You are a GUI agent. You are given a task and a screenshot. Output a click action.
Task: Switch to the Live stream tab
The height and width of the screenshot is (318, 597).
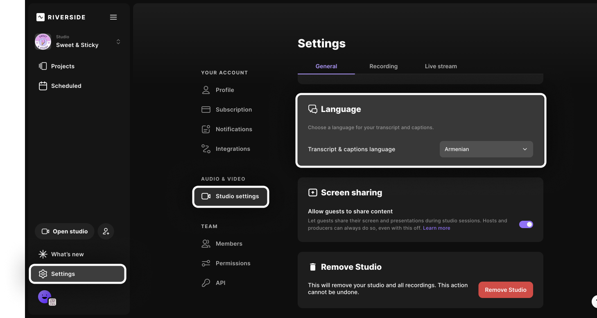tap(441, 66)
